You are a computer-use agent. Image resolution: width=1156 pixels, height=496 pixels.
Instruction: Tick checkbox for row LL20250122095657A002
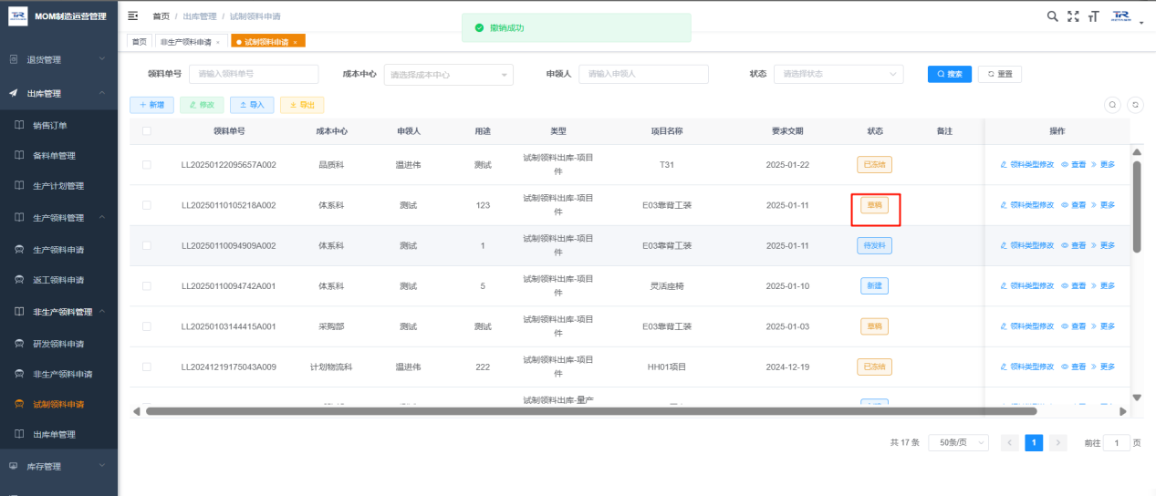(x=146, y=165)
